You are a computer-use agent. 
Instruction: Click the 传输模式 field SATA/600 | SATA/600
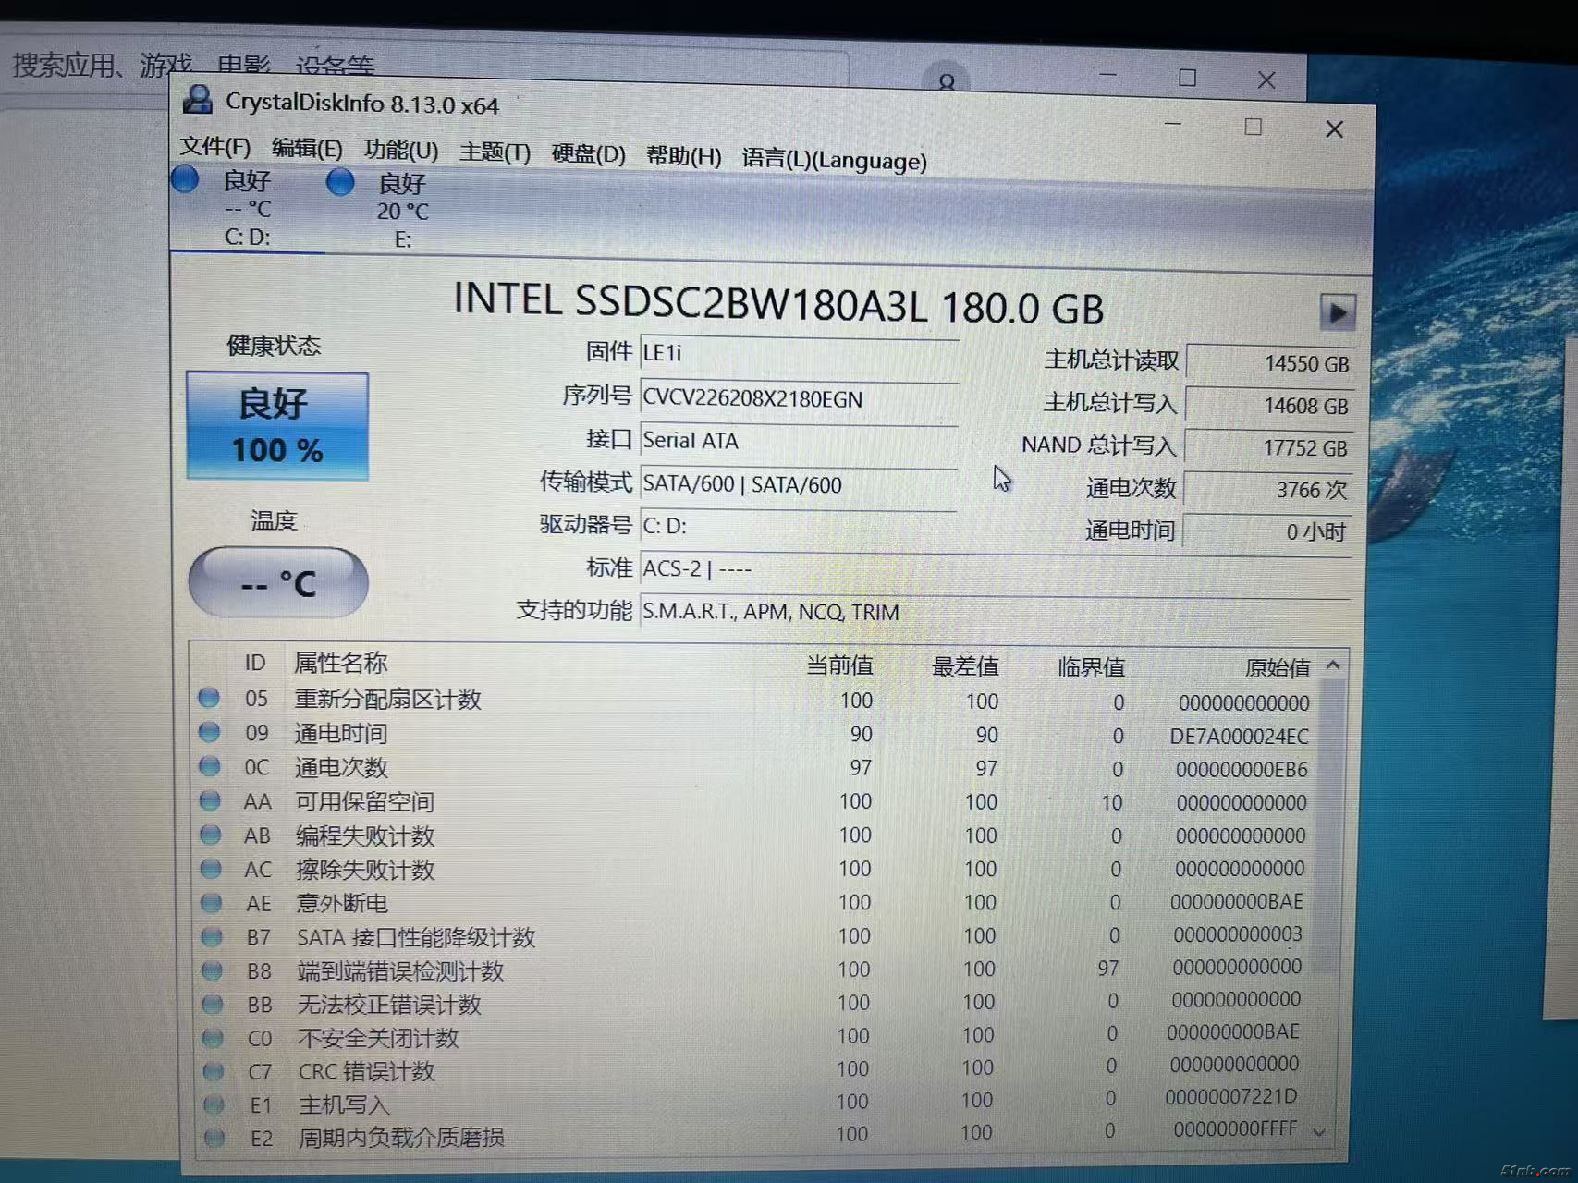pos(799,484)
